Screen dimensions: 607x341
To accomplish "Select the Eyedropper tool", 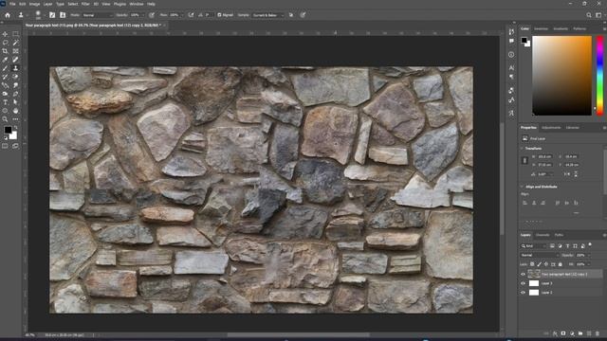I will (5, 60).
